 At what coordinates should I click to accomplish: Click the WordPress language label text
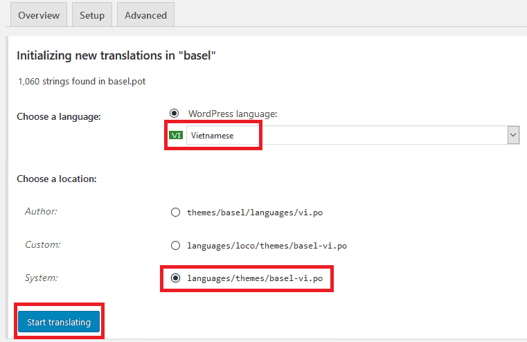pyautogui.click(x=233, y=114)
